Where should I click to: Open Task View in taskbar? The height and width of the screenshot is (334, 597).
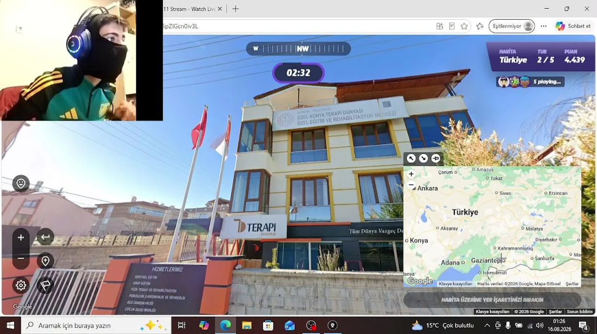click(182, 325)
